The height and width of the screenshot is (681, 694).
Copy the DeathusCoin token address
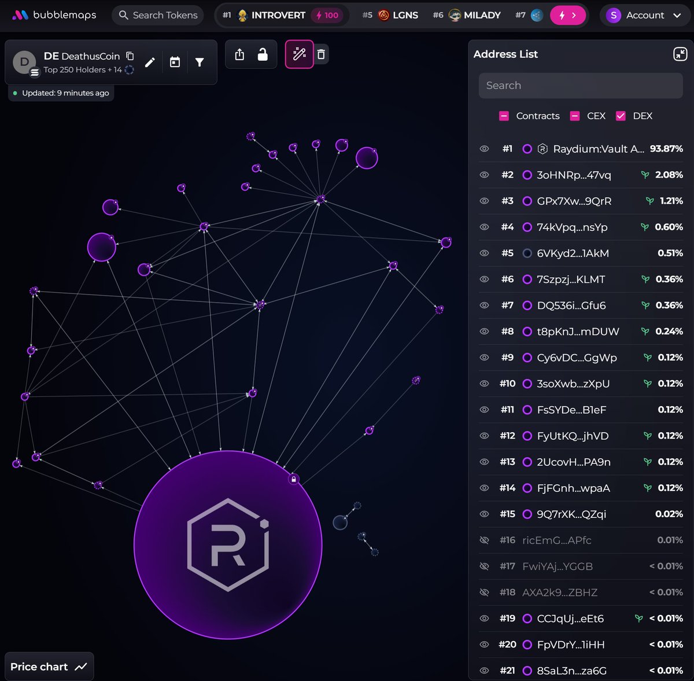[x=130, y=56]
